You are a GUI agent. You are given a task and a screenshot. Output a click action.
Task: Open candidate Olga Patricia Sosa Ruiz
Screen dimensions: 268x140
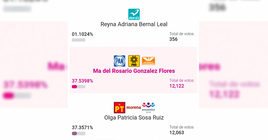(x=134, y=118)
